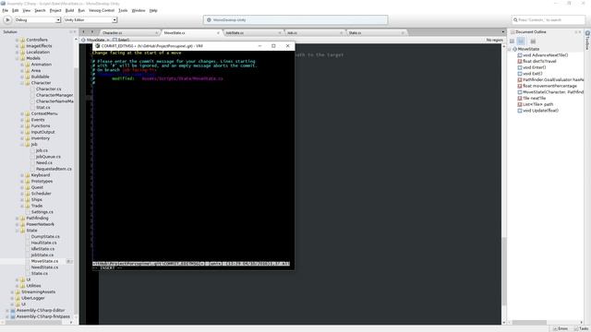Open DumpState.cs in the Solution tree
The image size is (591, 332).
(x=45, y=236)
